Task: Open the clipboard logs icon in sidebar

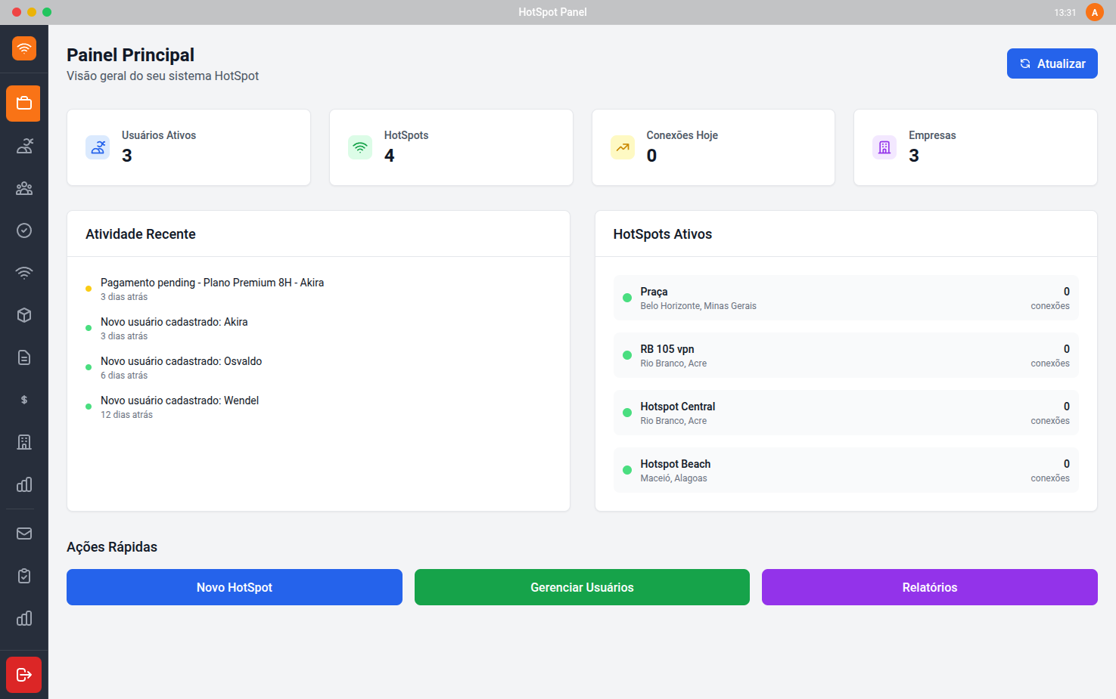Action: [x=23, y=575]
